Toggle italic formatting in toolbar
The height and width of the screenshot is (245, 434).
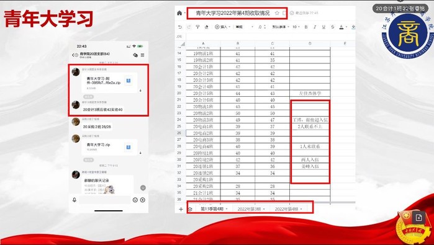click(x=315, y=27)
